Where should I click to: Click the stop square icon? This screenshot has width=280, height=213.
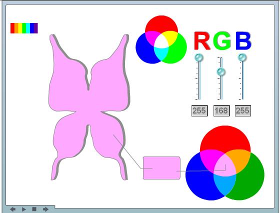tap(34, 209)
